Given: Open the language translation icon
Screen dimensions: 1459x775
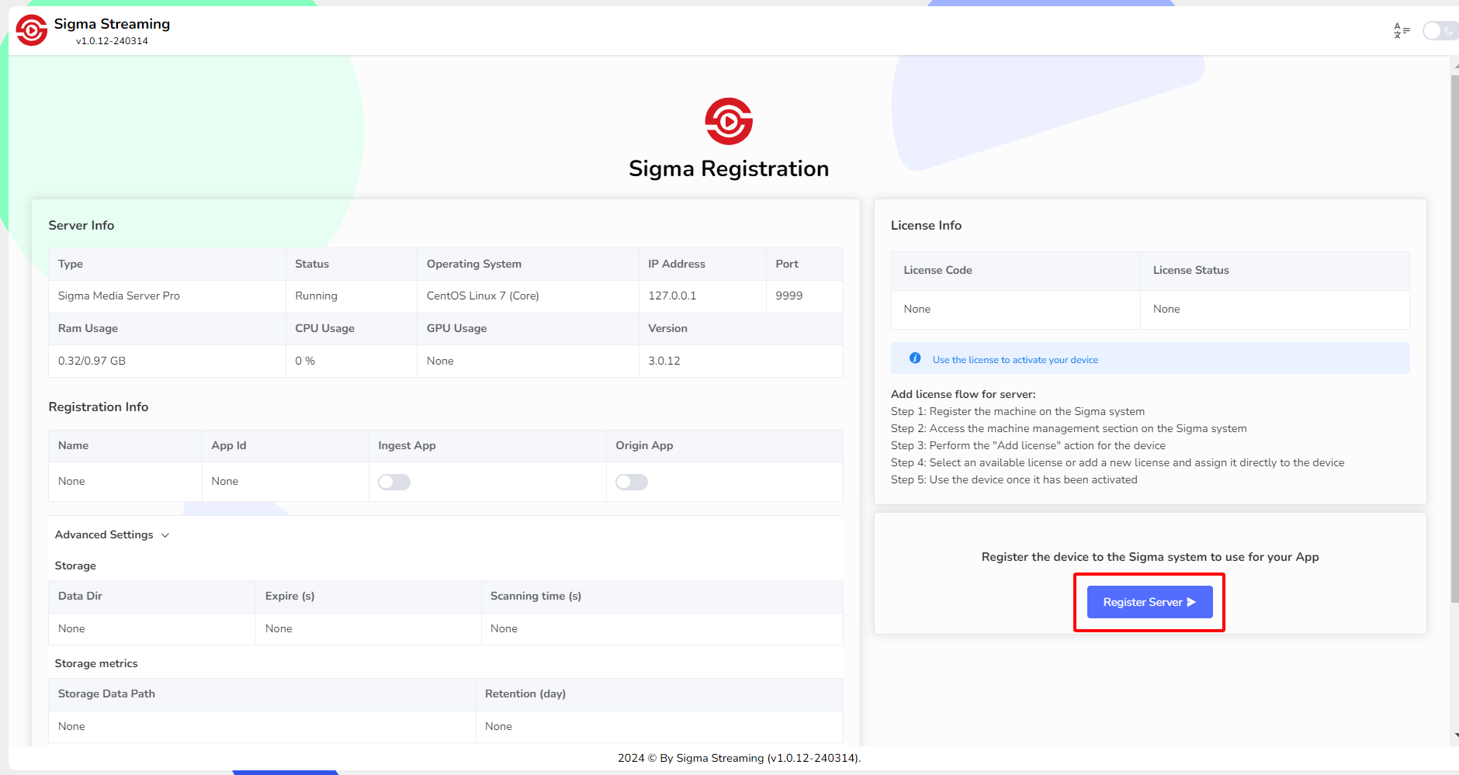Looking at the screenshot, I should (x=1401, y=31).
